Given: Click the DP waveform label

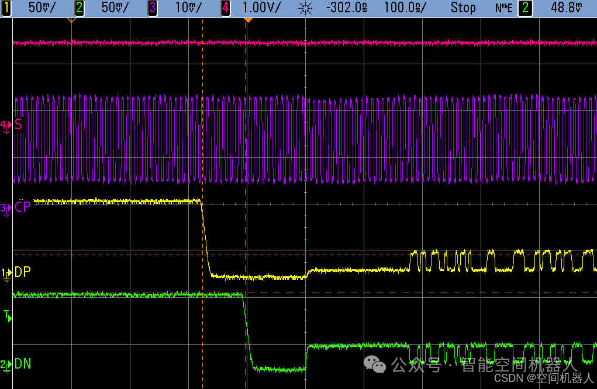Looking at the screenshot, I should coord(22,272).
